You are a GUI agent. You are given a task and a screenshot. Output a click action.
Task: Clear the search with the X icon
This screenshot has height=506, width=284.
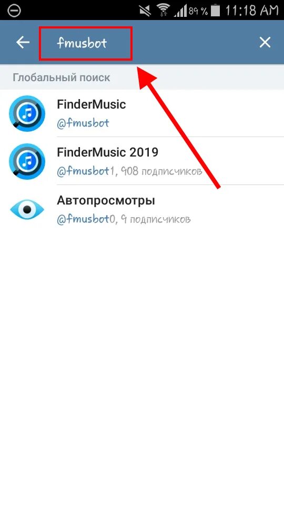pyautogui.click(x=265, y=42)
